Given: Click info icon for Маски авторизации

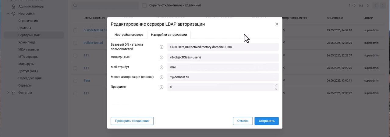Looking at the screenshot, I should point(161,77).
